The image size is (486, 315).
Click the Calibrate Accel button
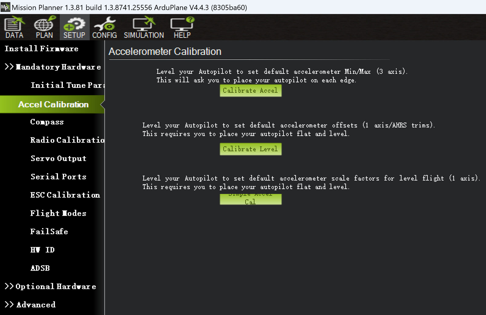(x=250, y=91)
